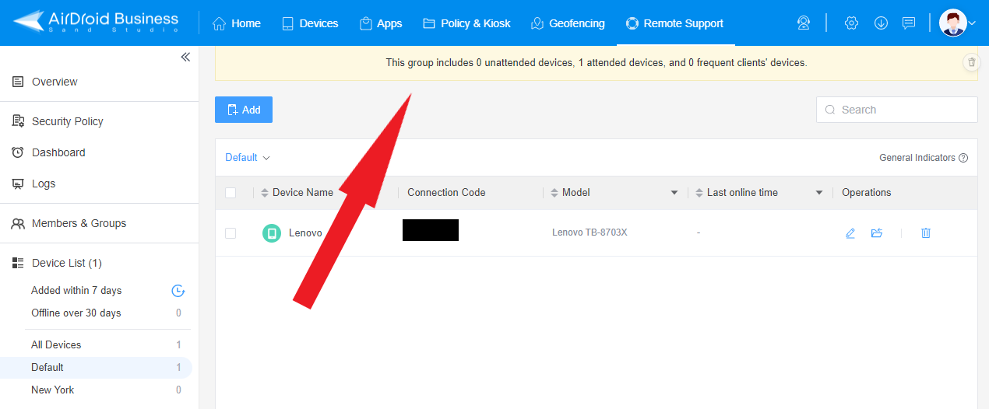Viewport: 989px width, 409px height.
Task: Click the Add device button
Action: pos(244,110)
